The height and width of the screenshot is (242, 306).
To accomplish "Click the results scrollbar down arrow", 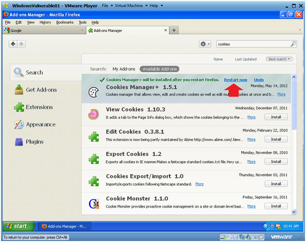I will coord(294,212).
